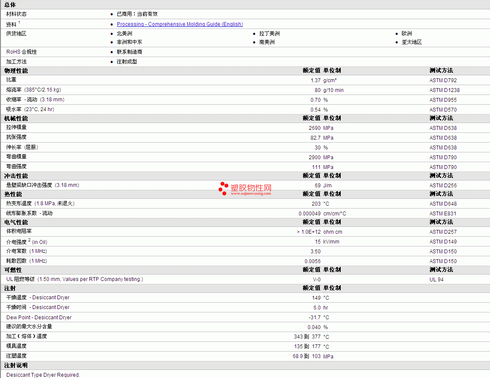This screenshot has width=490, height=378.
Task: Click the RoHS 合规性 label
Action: 22,52
